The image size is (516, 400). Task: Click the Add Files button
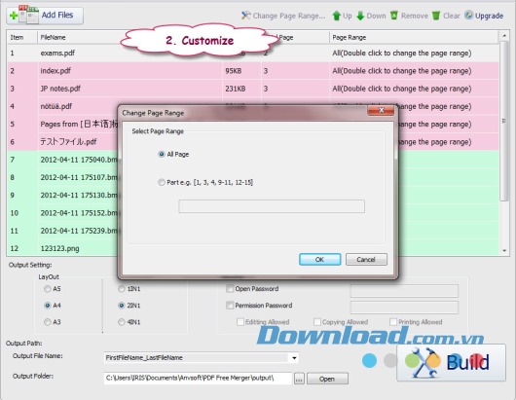[x=45, y=16]
